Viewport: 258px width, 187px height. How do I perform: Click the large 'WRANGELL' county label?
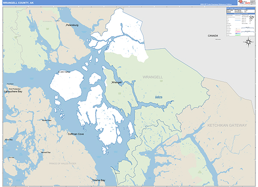[153, 77]
